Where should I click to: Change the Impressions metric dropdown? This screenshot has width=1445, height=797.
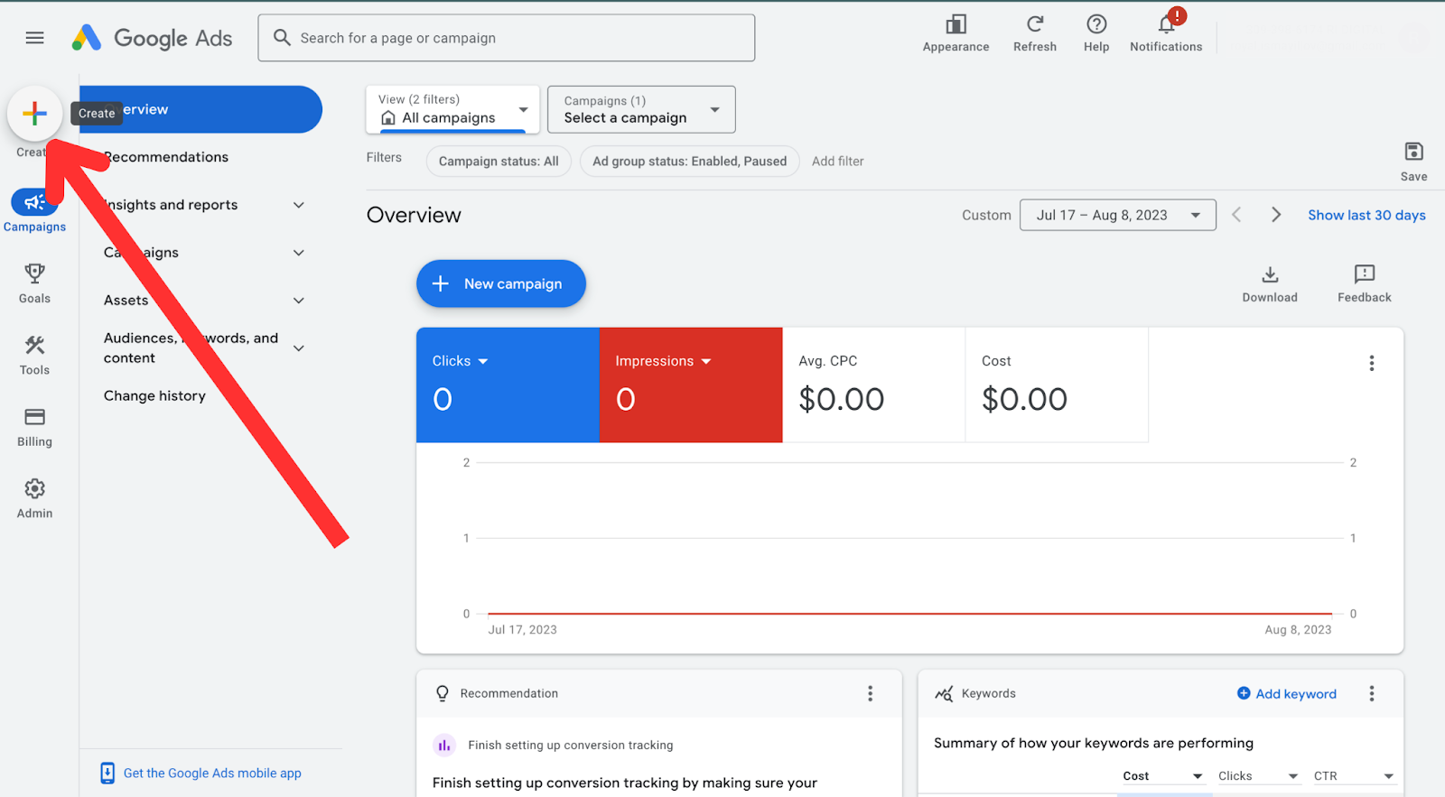pyautogui.click(x=664, y=361)
